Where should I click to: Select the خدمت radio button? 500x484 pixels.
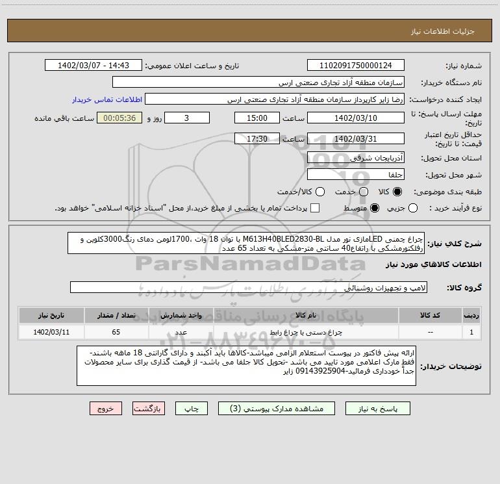[364, 192]
